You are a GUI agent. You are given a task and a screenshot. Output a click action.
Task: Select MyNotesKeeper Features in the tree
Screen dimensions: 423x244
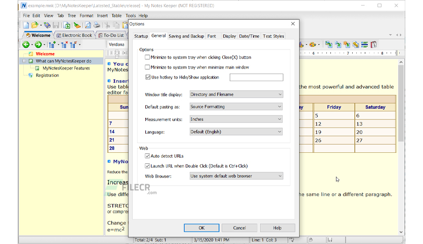click(66, 68)
